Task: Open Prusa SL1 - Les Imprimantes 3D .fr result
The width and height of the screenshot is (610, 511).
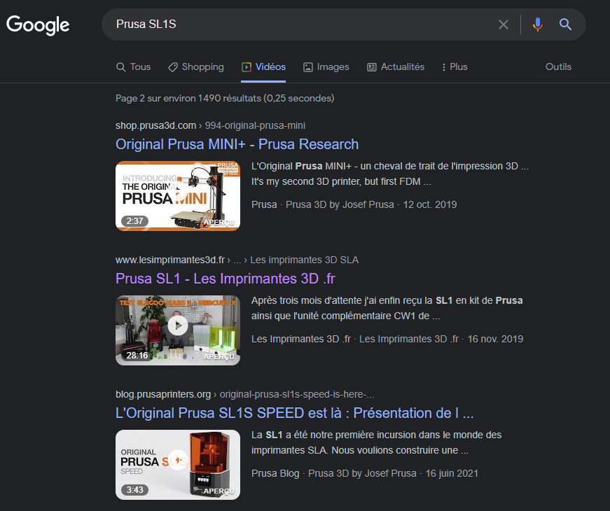Action: point(226,279)
